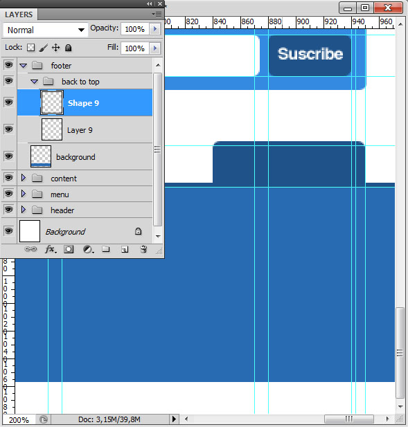Create a new layer
Image resolution: width=408 pixels, height=427 pixels.
coord(125,249)
